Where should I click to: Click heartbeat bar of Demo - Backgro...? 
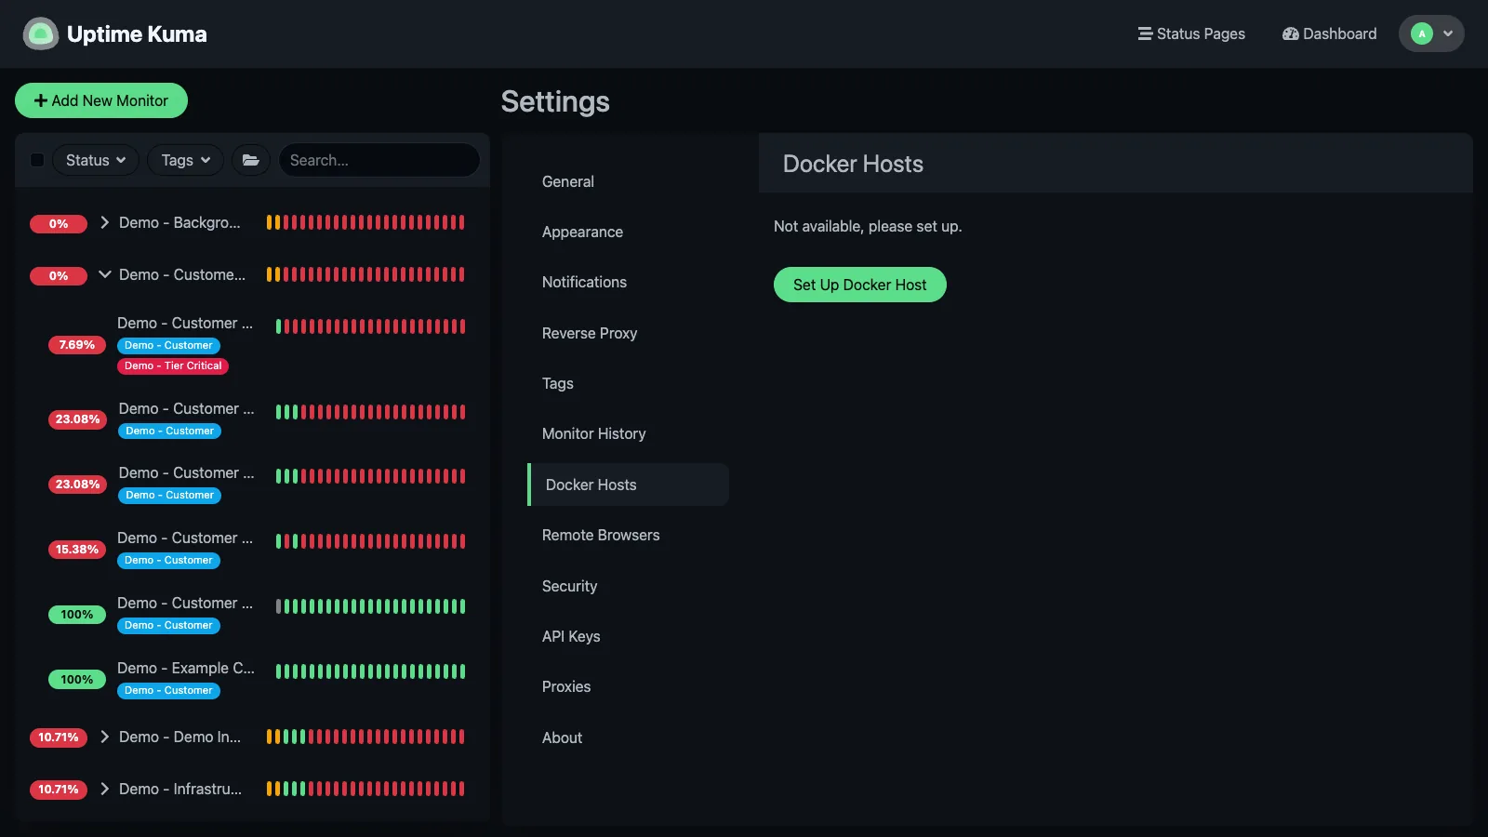point(365,222)
